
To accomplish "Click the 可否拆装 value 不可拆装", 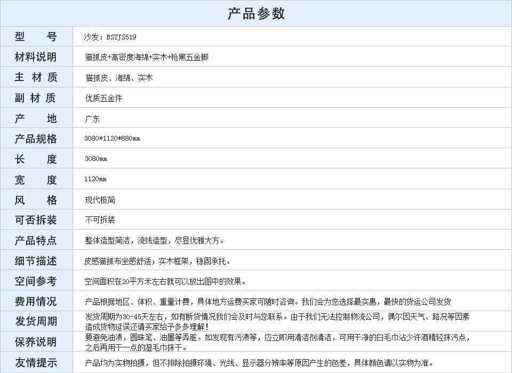I will point(100,220).
